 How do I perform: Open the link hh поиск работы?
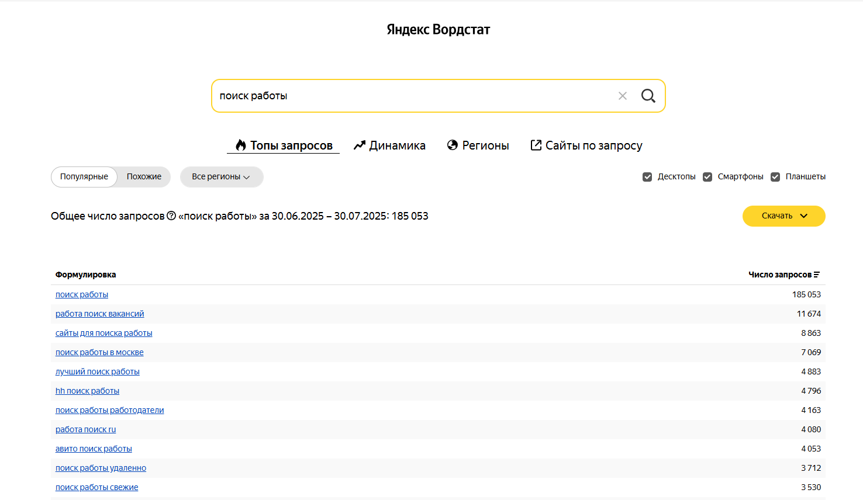click(x=87, y=391)
